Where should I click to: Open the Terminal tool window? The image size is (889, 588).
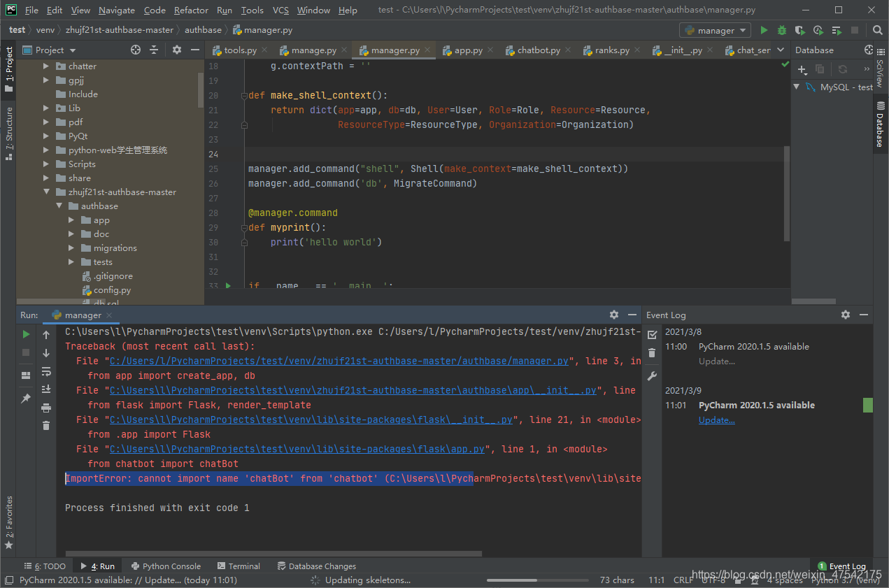[x=239, y=566]
